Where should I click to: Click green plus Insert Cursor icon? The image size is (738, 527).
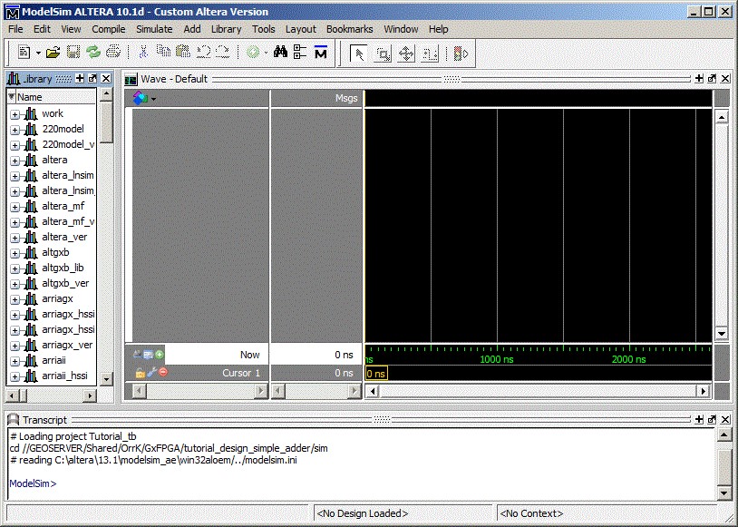click(160, 355)
